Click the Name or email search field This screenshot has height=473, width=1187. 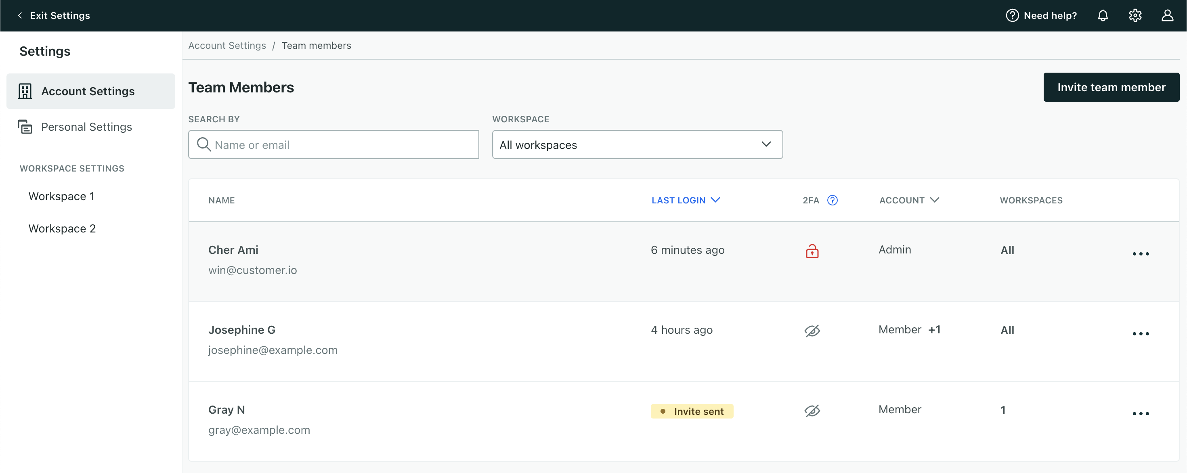pyautogui.click(x=333, y=144)
